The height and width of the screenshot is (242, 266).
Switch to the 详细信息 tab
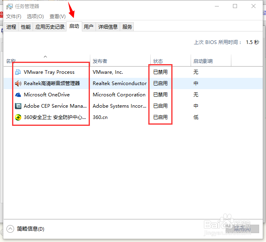108,27
